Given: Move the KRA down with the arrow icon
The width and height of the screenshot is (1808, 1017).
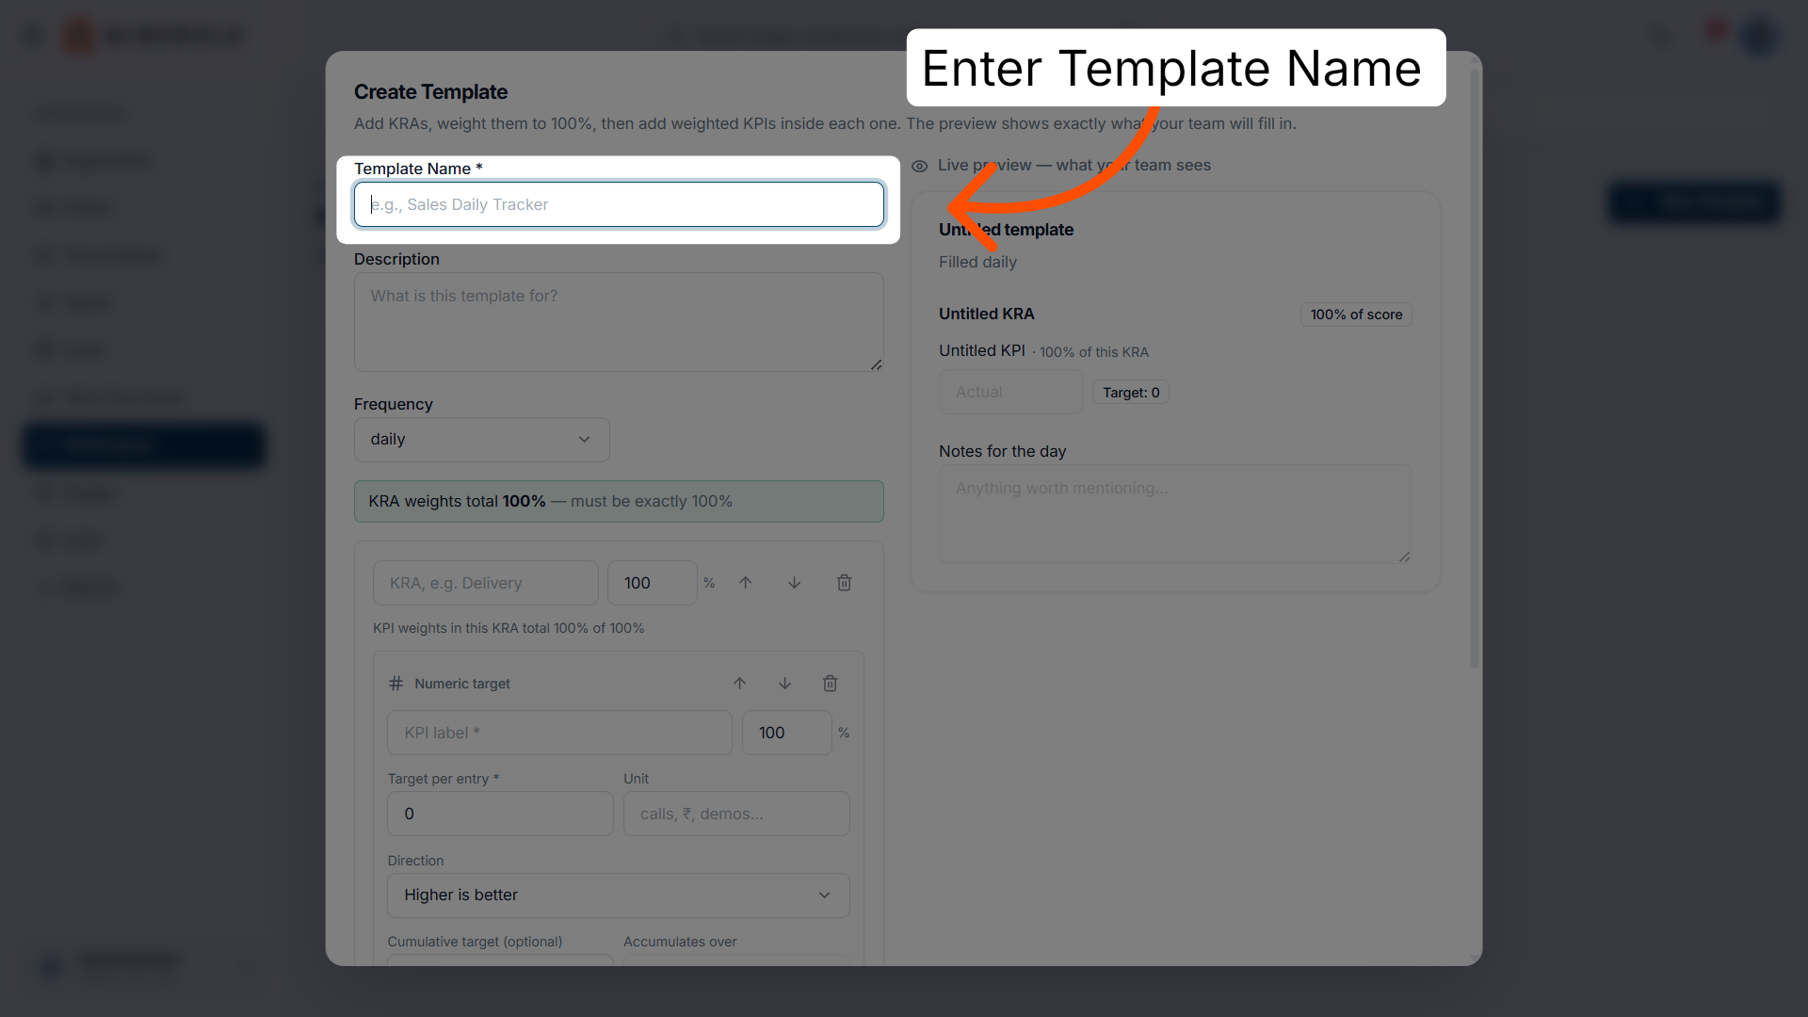Looking at the screenshot, I should (x=794, y=583).
